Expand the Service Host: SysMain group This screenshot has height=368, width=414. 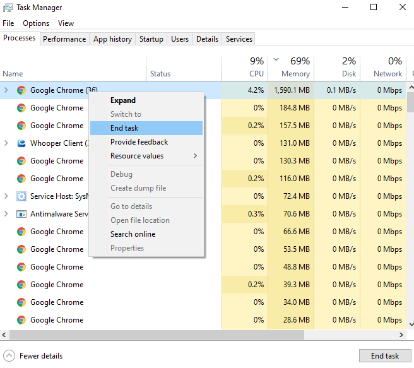click(x=6, y=196)
